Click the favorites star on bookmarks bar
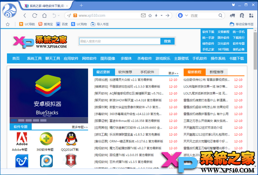258x175 pixels. click(8, 24)
